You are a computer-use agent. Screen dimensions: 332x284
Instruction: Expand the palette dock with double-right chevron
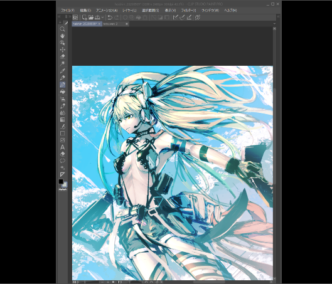coord(70,16)
